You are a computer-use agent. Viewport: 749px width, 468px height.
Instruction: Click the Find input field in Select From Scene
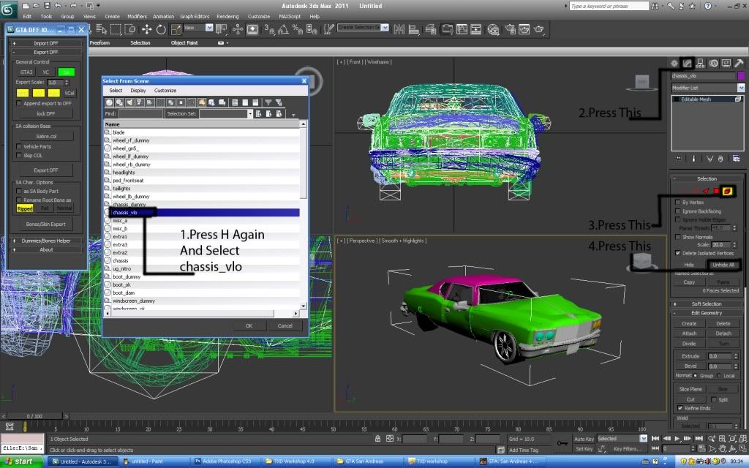(141, 113)
